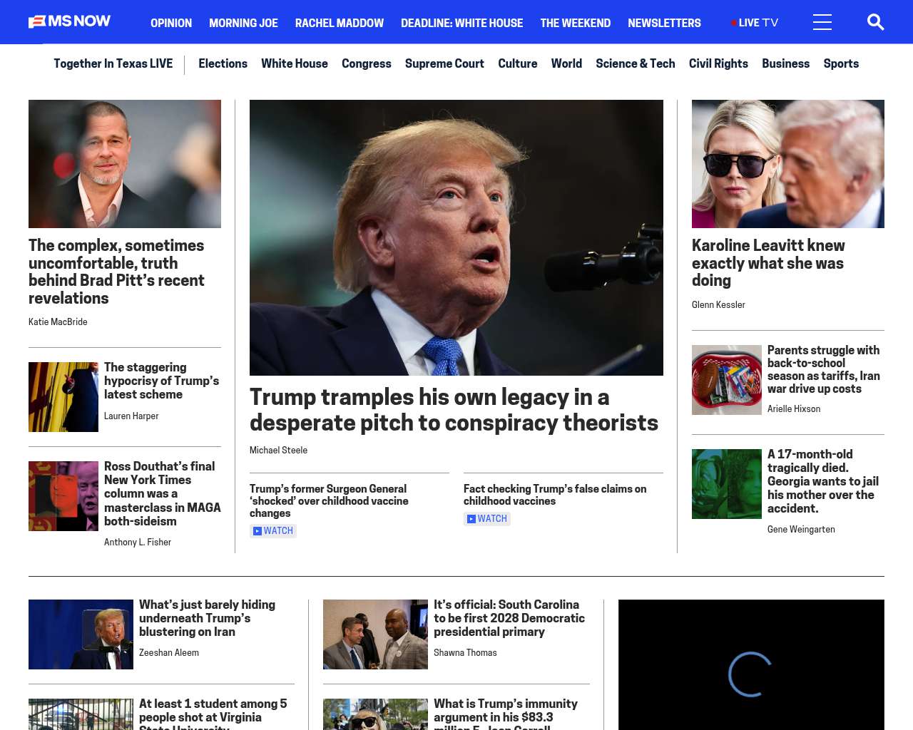913x730 pixels.
Task: Open search with the magnifier icon
Action: [x=875, y=22]
